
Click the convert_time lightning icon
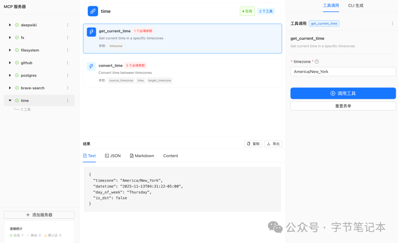click(x=91, y=66)
